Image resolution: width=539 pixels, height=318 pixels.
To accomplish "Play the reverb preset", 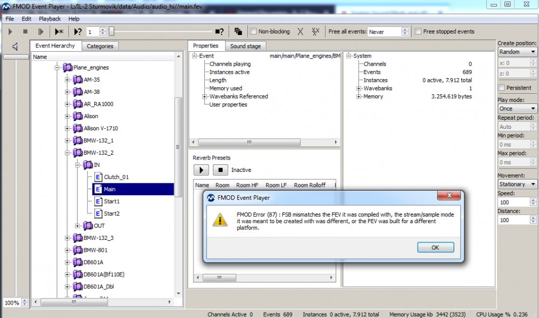I will coord(201,170).
